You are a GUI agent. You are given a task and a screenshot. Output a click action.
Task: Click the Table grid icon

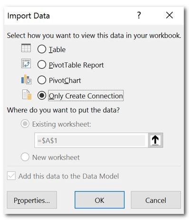pos(26,48)
